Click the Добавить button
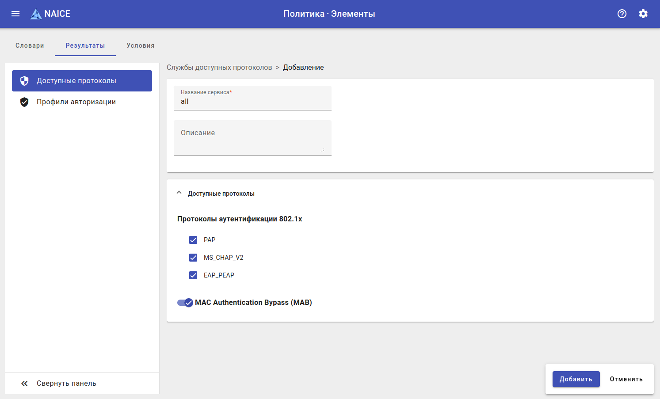 click(x=576, y=379)
